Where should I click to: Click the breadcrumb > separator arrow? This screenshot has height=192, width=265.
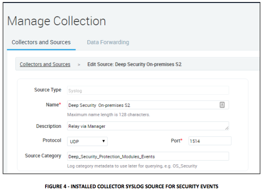click(x=79, y=65)
